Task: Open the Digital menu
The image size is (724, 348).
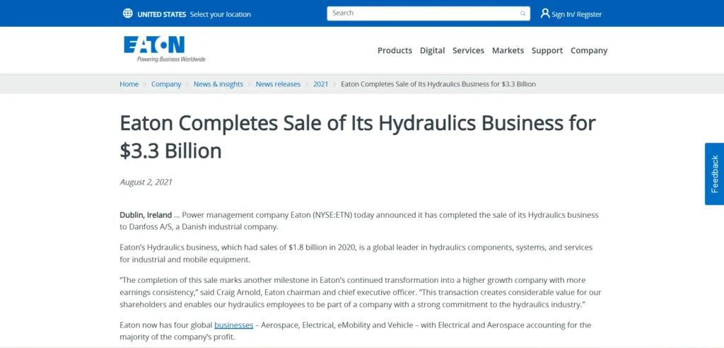Action: pyautogui.click(x=432, y=50)
